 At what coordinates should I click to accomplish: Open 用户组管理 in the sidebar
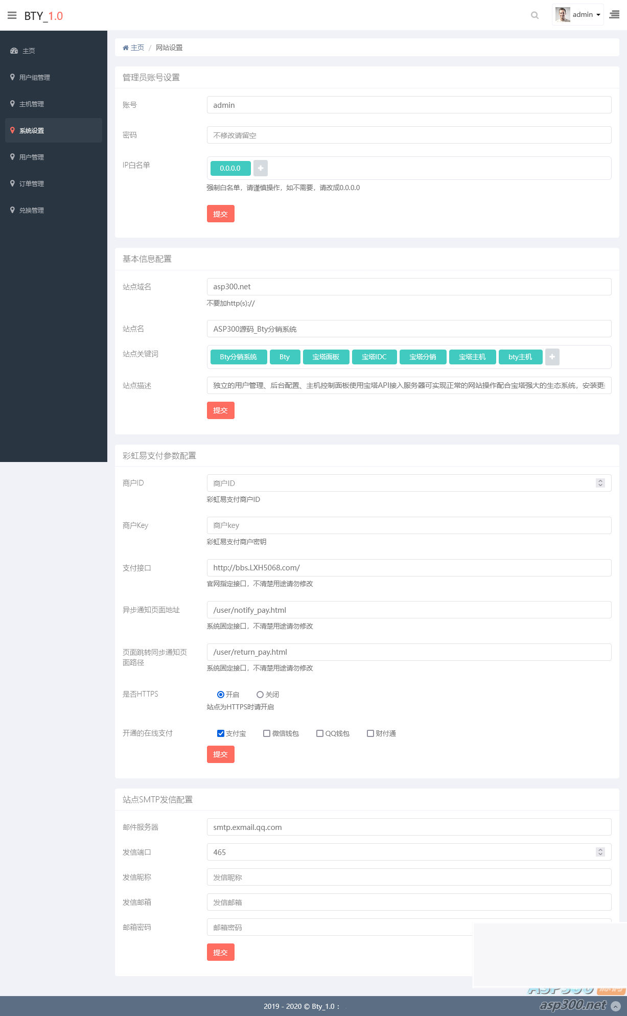pos(35,78)
